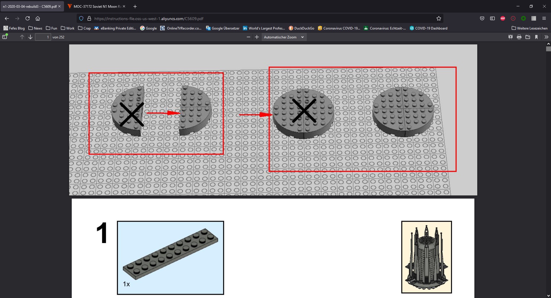Open the current view bookmark link

(536, 37)
